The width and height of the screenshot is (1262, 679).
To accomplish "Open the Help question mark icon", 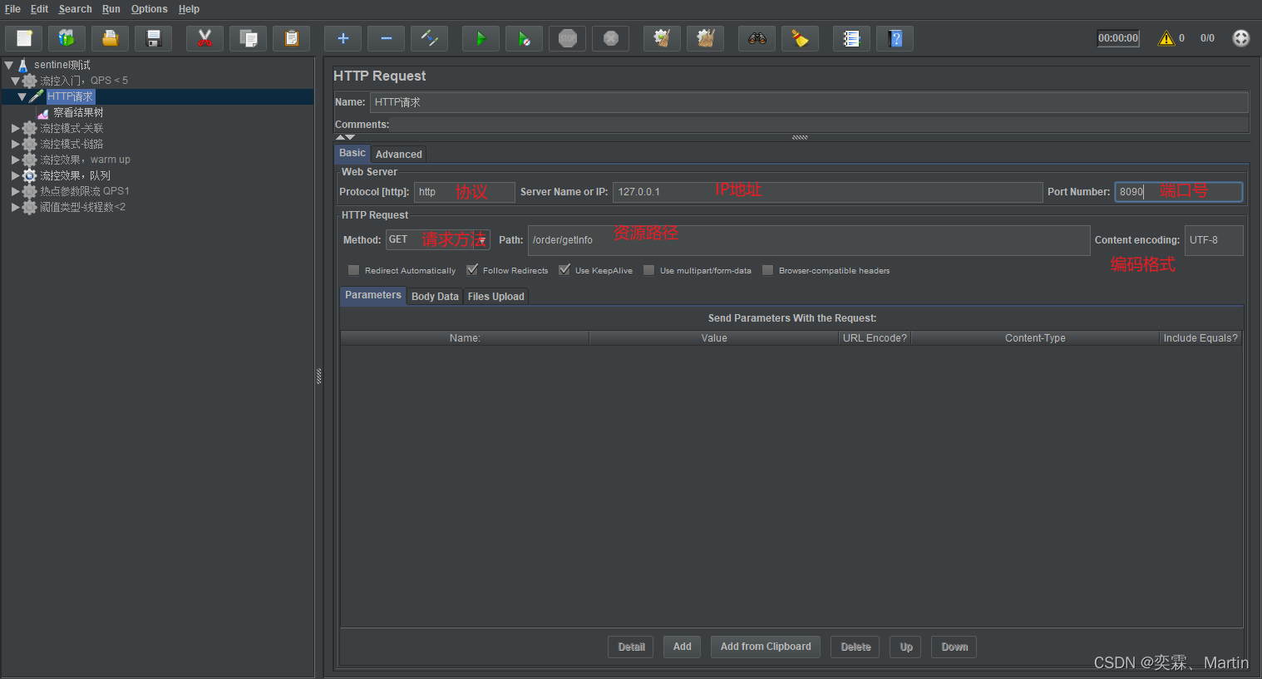I will (x=895, y=38).
